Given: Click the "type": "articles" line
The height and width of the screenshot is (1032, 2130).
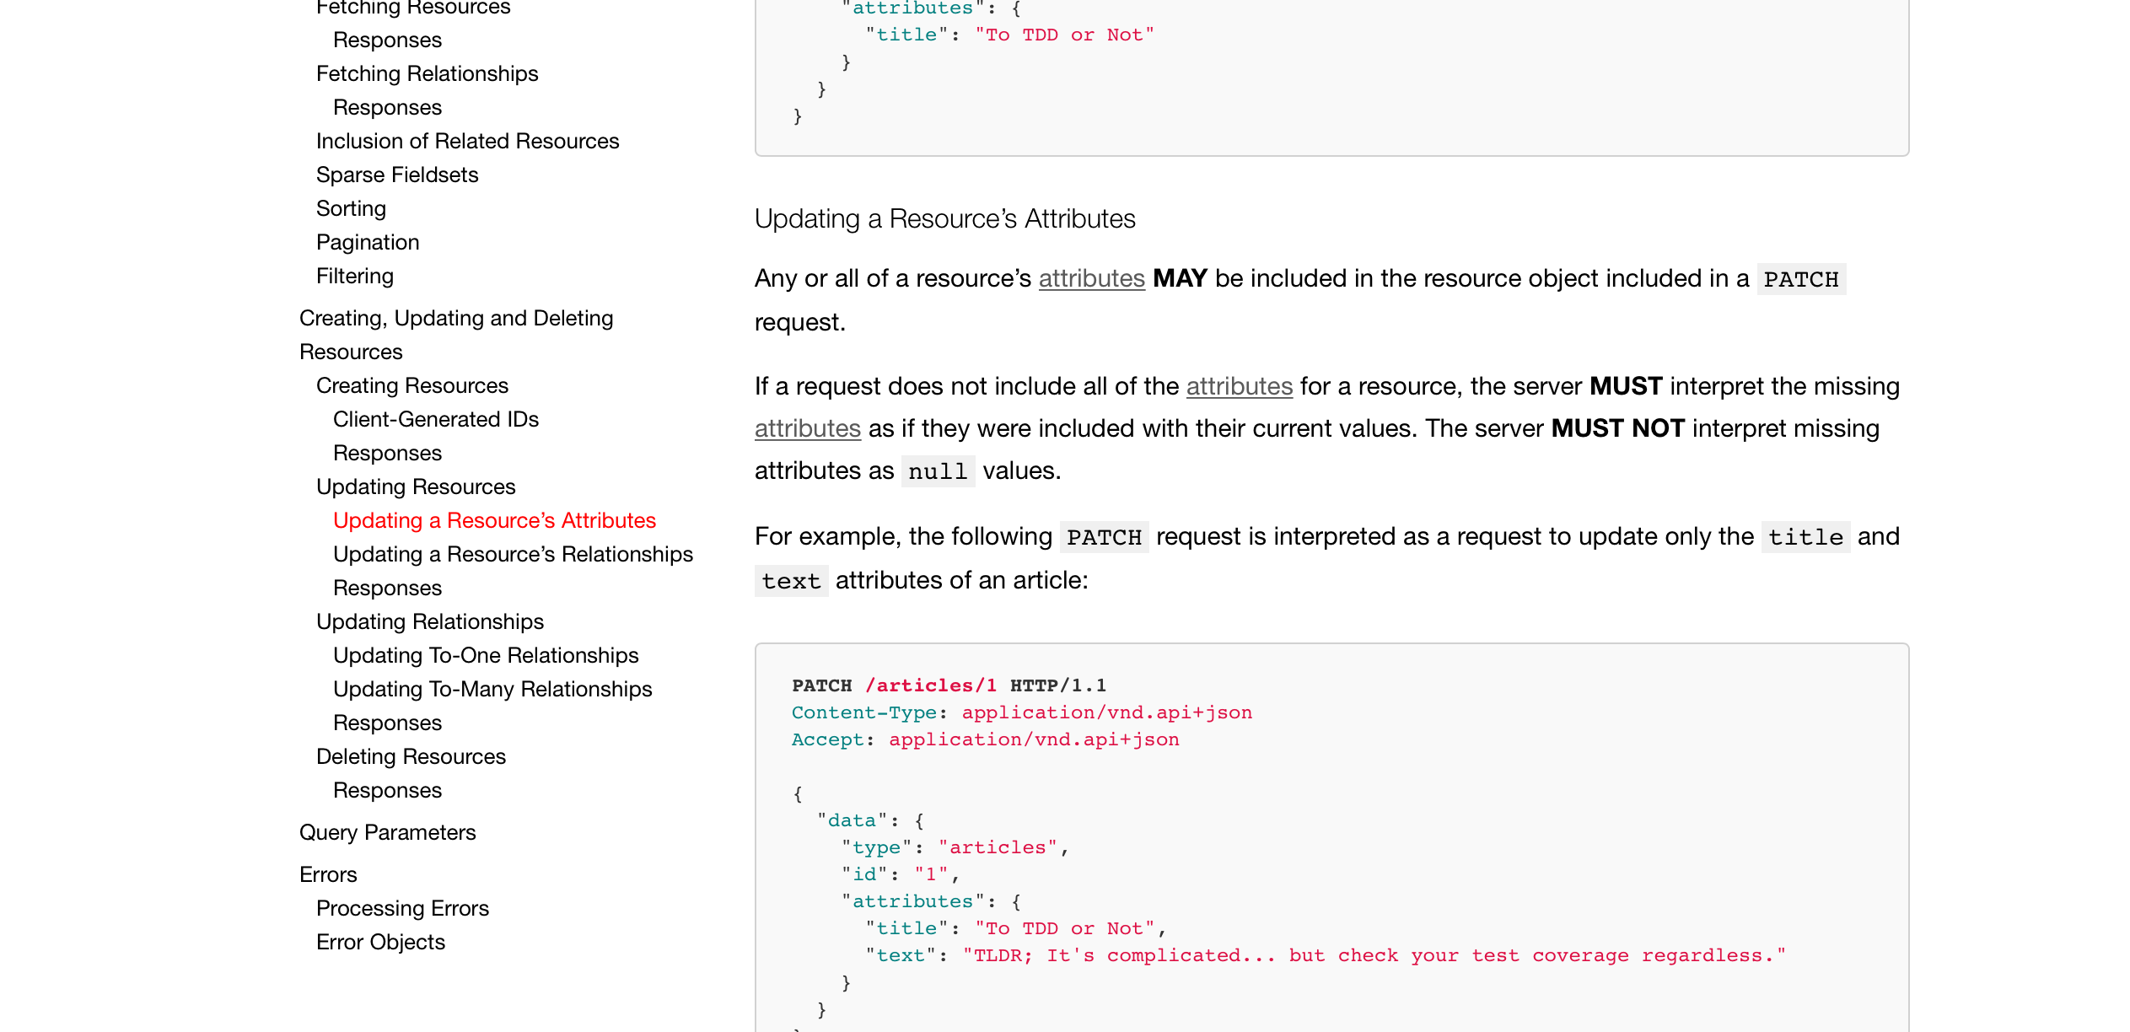Looking at the screenshot, I should pos(955,847).
